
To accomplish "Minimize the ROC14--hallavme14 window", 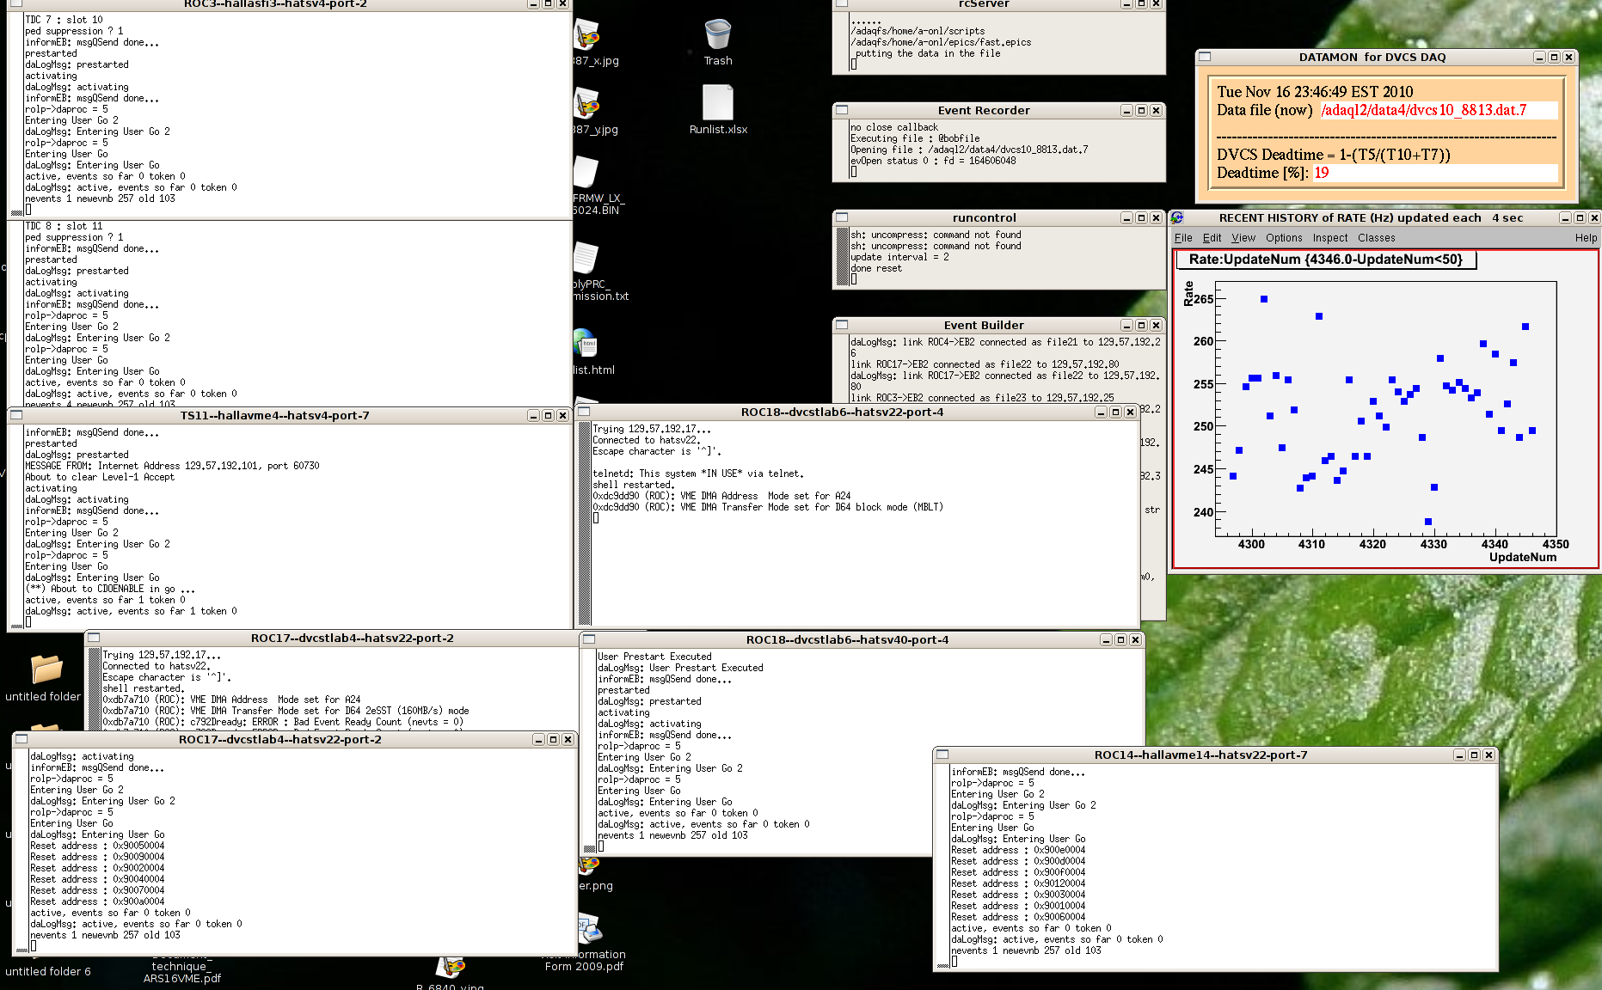I will click(1459, 755).
